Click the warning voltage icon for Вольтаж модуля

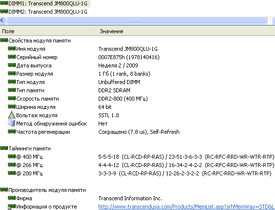coord(12,115)
